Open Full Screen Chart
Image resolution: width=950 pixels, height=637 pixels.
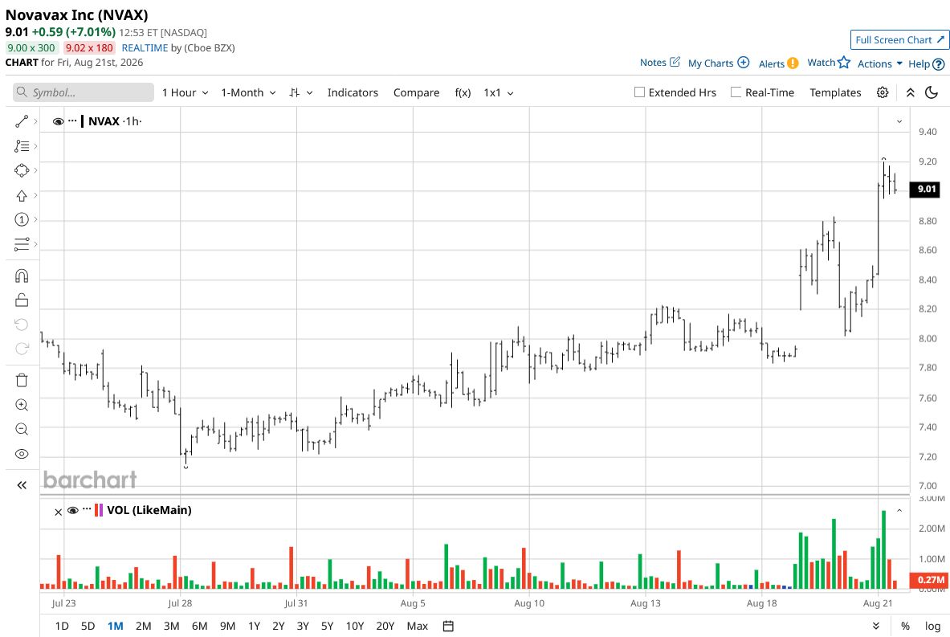pyautogui.click(x=899, y=40)
